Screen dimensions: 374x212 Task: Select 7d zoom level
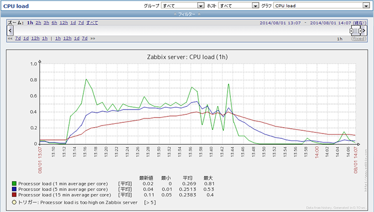[81, 22]
